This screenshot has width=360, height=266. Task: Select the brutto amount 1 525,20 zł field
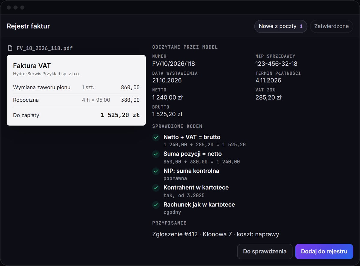[167, 114]
